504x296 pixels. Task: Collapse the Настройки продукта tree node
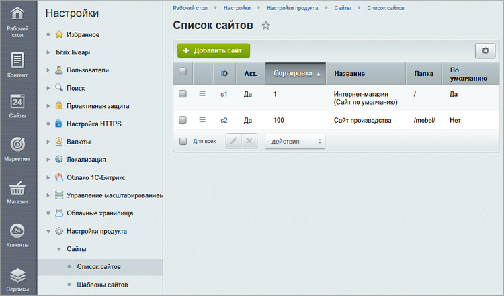click(48, 232)
